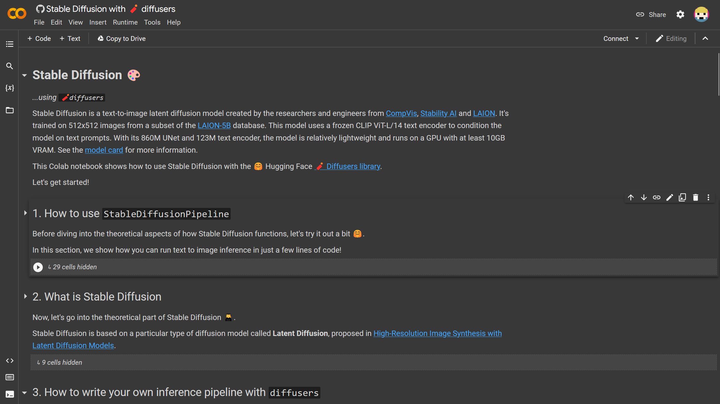720x404 pixels.
Task: Show the 9 cells hidden bar
Action: coord(374,362)
